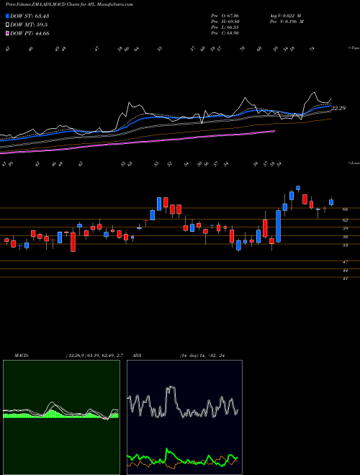Click the 44 price level label

tap(345, 270)
